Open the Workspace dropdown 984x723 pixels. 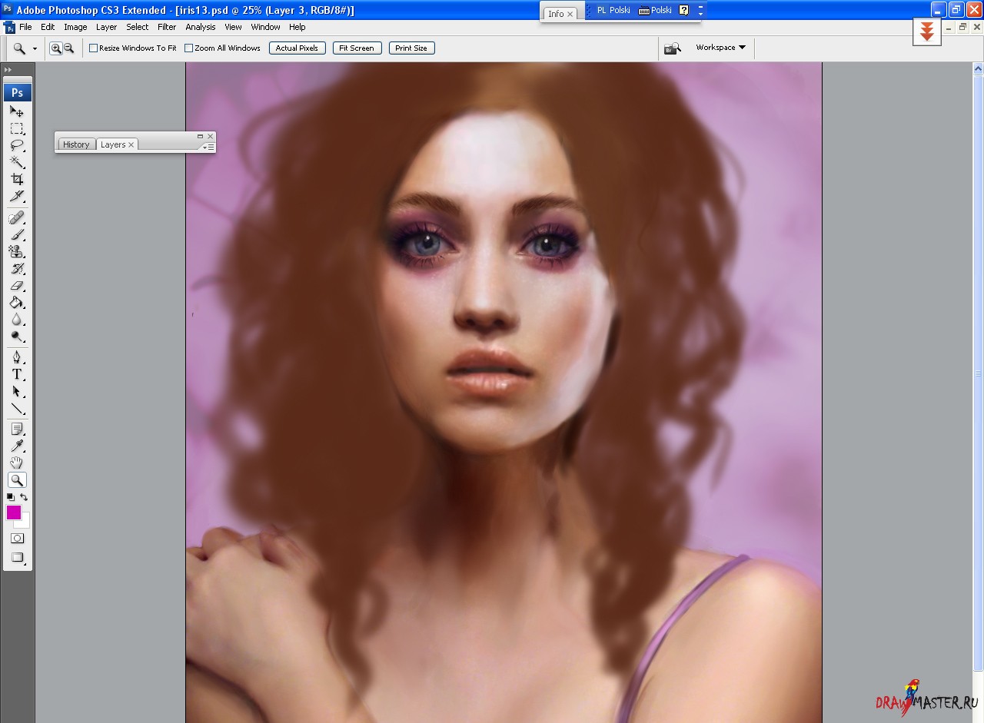coord(720,48)
